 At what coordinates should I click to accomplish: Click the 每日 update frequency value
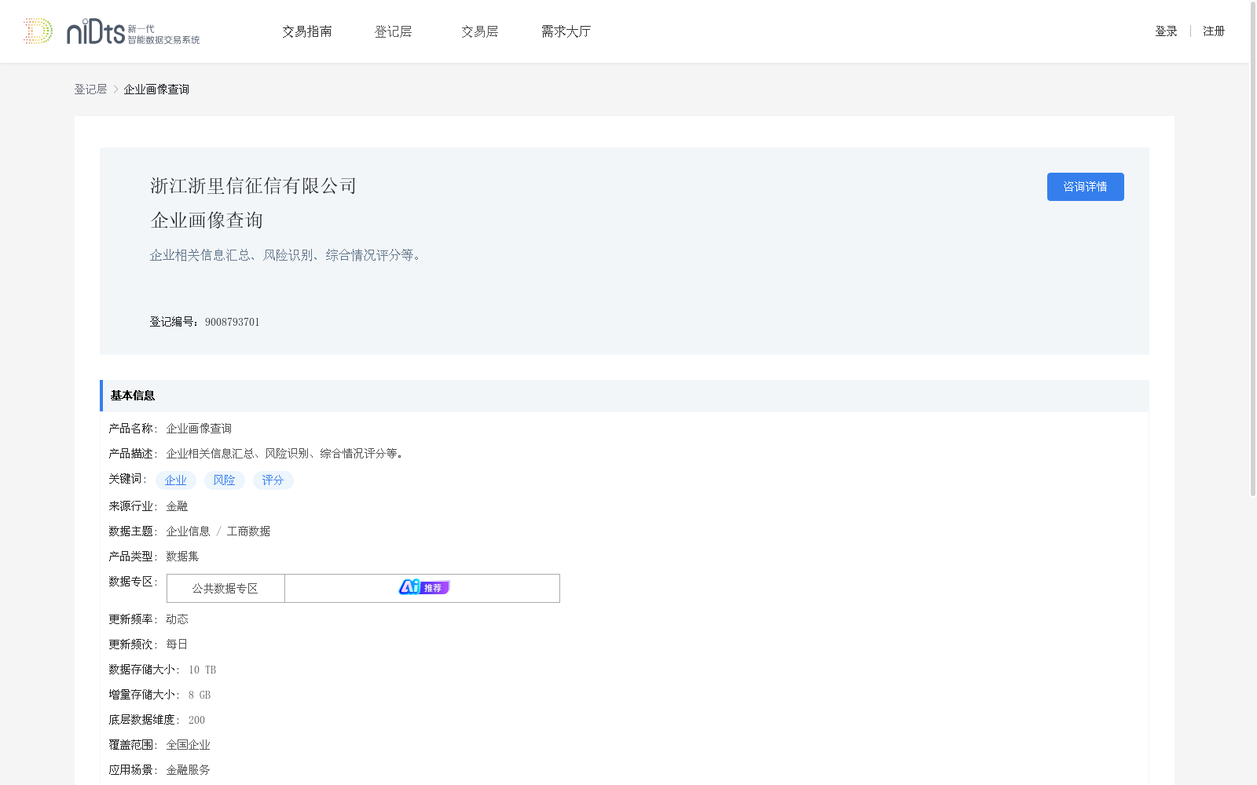177,644
